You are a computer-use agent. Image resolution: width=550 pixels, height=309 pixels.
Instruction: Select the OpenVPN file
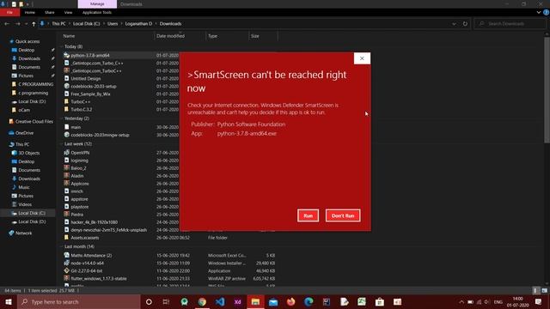pos(80,153)
